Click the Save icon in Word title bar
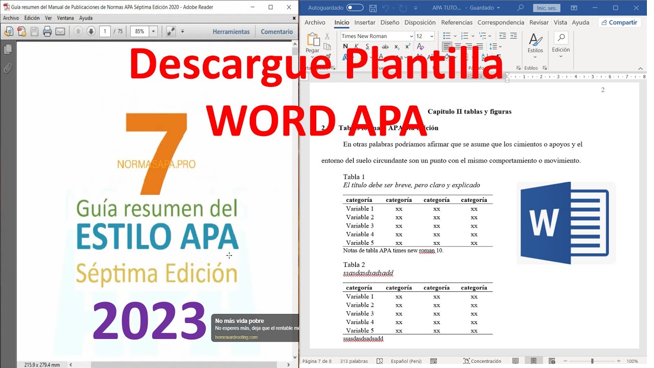This screenshot has width=654, height=368. 373,8
